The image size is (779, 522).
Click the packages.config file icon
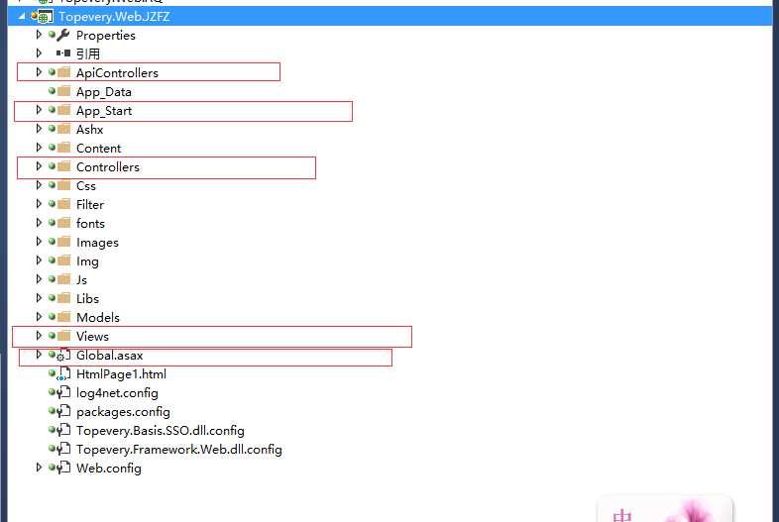63,412
